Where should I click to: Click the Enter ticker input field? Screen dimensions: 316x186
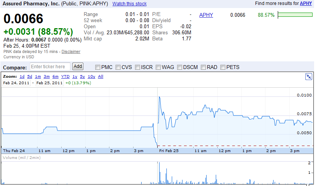click(x=50, y=67)
